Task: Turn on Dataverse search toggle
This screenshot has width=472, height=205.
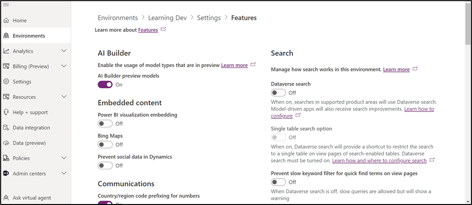Action: (278, 93)
